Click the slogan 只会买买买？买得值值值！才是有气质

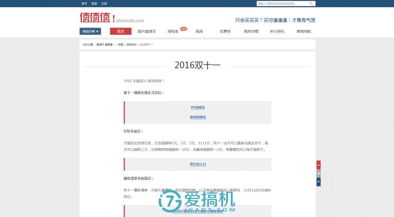pos(275,20)
